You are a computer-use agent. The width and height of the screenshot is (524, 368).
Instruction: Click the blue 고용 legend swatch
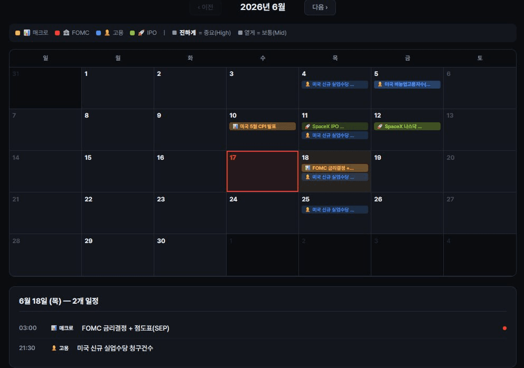pyautogui.click(x=98, y=33)
